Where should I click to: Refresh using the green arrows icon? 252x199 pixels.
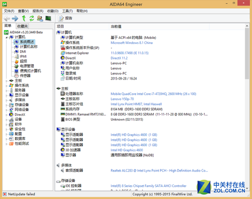click(x=32, y=18)
